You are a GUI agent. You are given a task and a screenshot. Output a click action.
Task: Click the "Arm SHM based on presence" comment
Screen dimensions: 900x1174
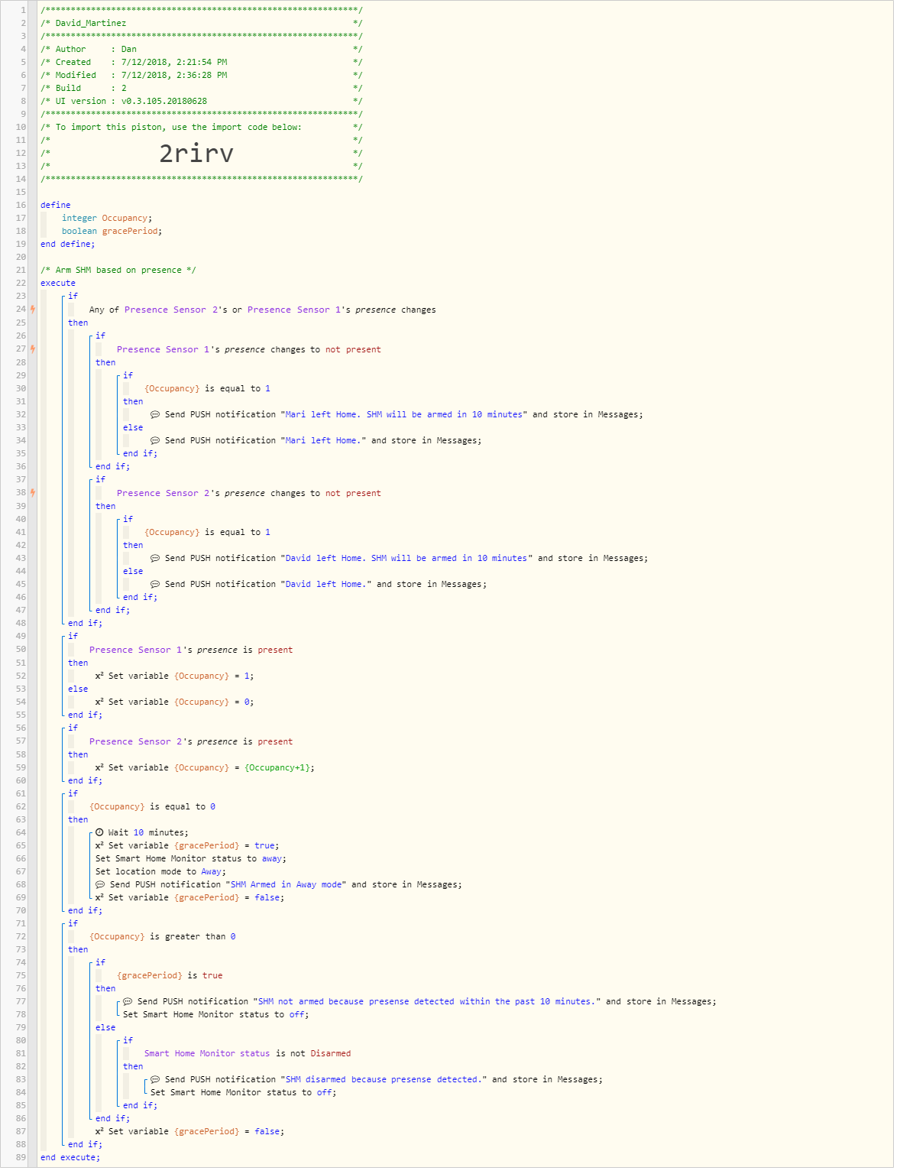(x=118, y=270)
